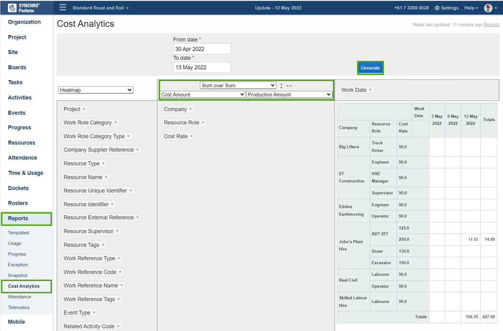Click the vertical swap arrow beside Sum over Sum
Screen dimensions: 503x331
(x=281, y=85)
